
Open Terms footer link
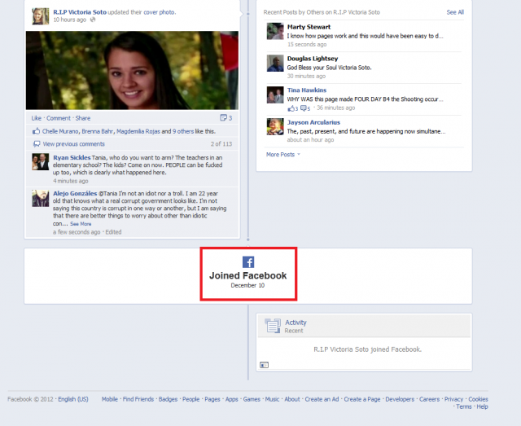coord(464,406)
